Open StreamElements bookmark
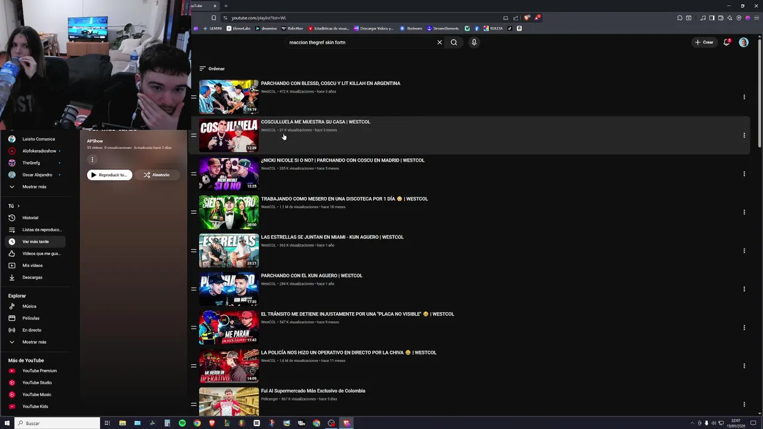 (443, 28)
